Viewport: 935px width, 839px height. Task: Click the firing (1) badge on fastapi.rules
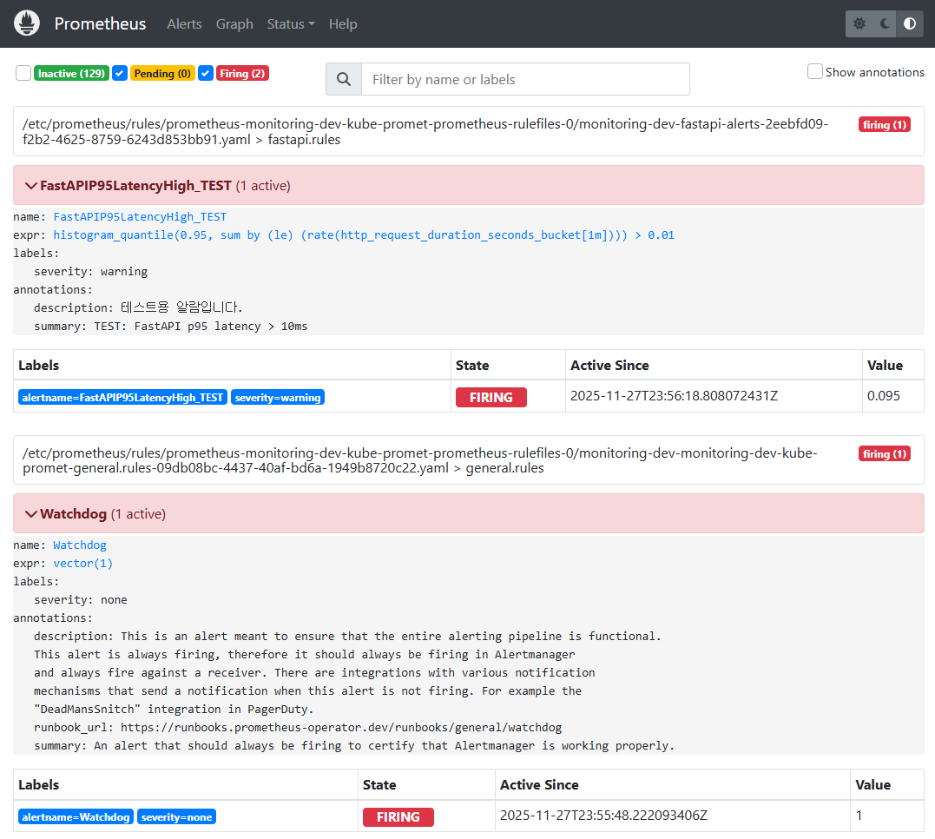click(x=884, y=124)
